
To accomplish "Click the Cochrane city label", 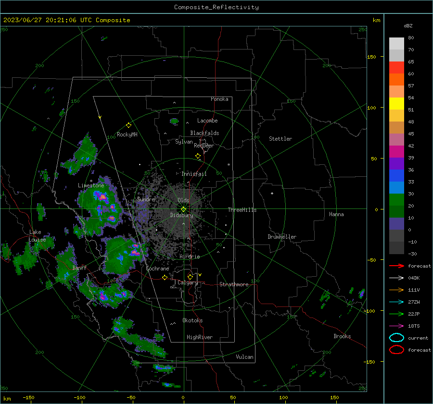I will (x=157, y=269).
